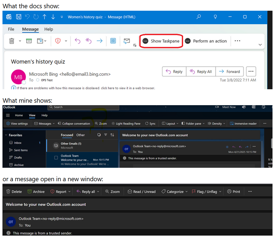This screenshot has height=243, width=278.
Task: Click Collapse conversation
Action: click(74, 124)
